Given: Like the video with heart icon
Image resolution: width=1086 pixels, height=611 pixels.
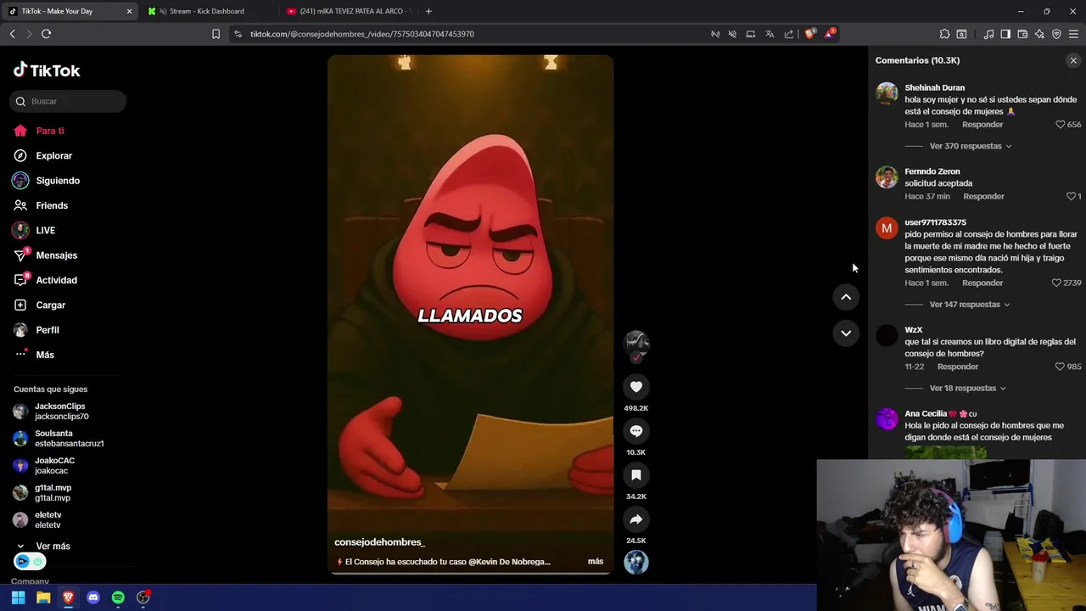Looking at the screenshot, I should (636, 387).
